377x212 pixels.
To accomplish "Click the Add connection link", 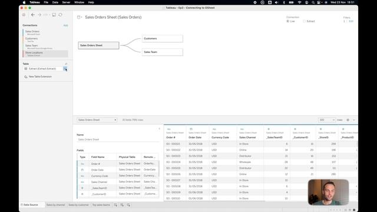I will tap(65, 25).
